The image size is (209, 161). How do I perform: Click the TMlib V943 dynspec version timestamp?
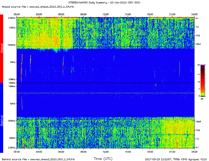click(x=175, y=159)
